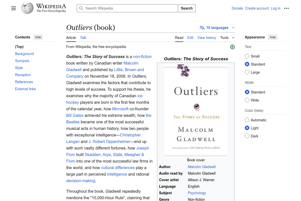Viewport: 301px width, 201px height.
Task: Click the magnifier icon in the search bar
Action: (81, 8)
